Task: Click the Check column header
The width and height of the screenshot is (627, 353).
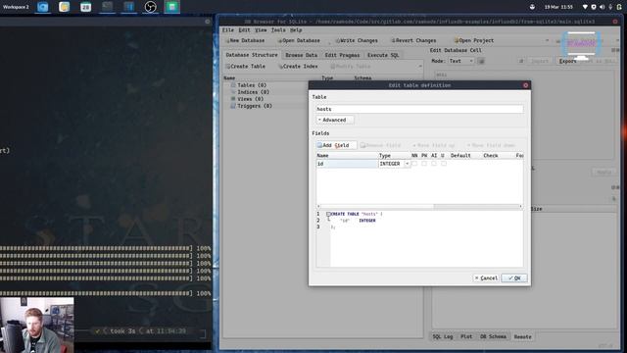Action: click(x=491, y=156)
